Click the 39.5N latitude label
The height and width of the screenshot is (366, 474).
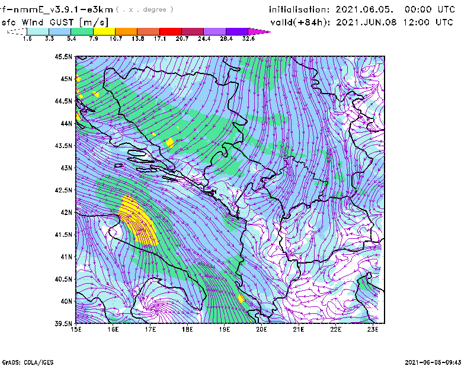pos(63,324)
